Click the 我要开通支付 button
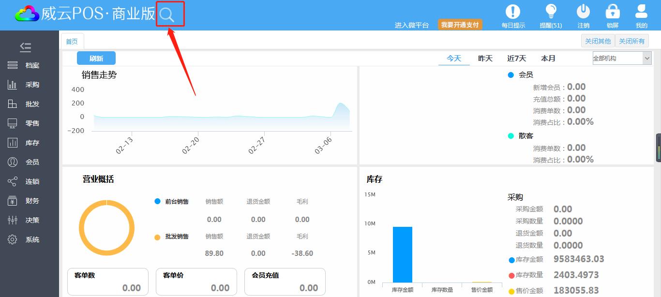The image size is (661, 297). [460, 25]
